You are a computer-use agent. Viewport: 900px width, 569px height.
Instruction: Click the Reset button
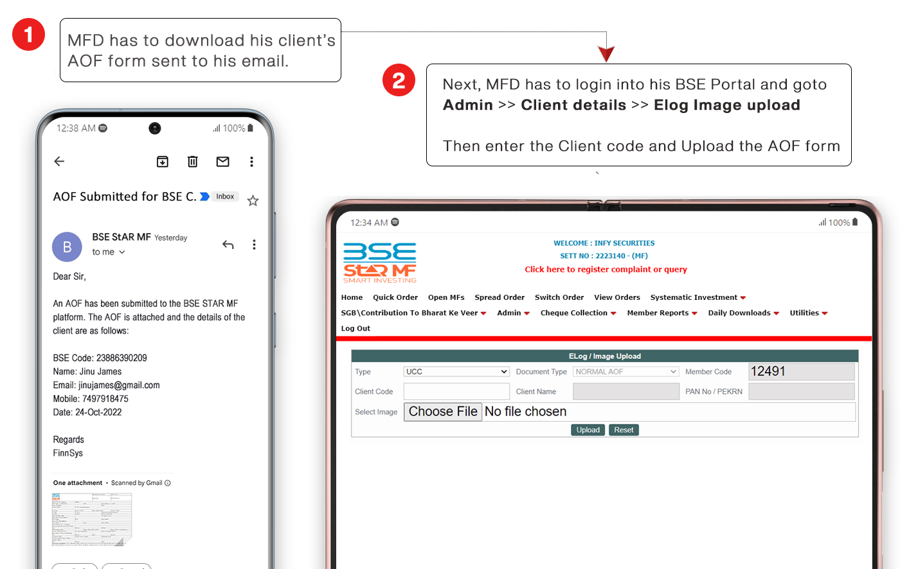[x=624, y=430]
